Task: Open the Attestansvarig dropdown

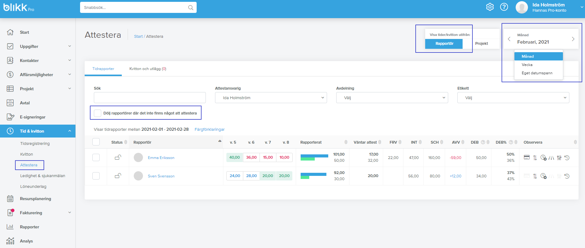Action: pyautogui.click(x=271, y=98)
